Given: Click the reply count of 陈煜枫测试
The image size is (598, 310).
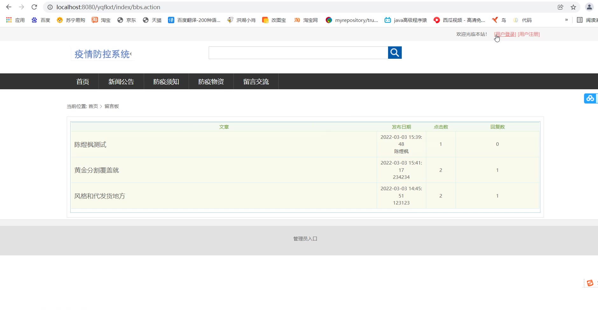Looking at the screenshot, I should (x=497, y=144).
